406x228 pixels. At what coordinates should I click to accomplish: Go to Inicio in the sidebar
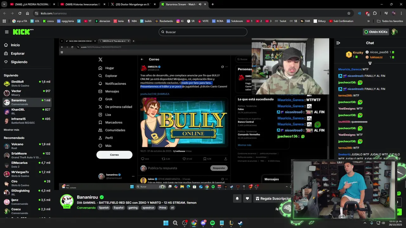(x=15, y=45)
